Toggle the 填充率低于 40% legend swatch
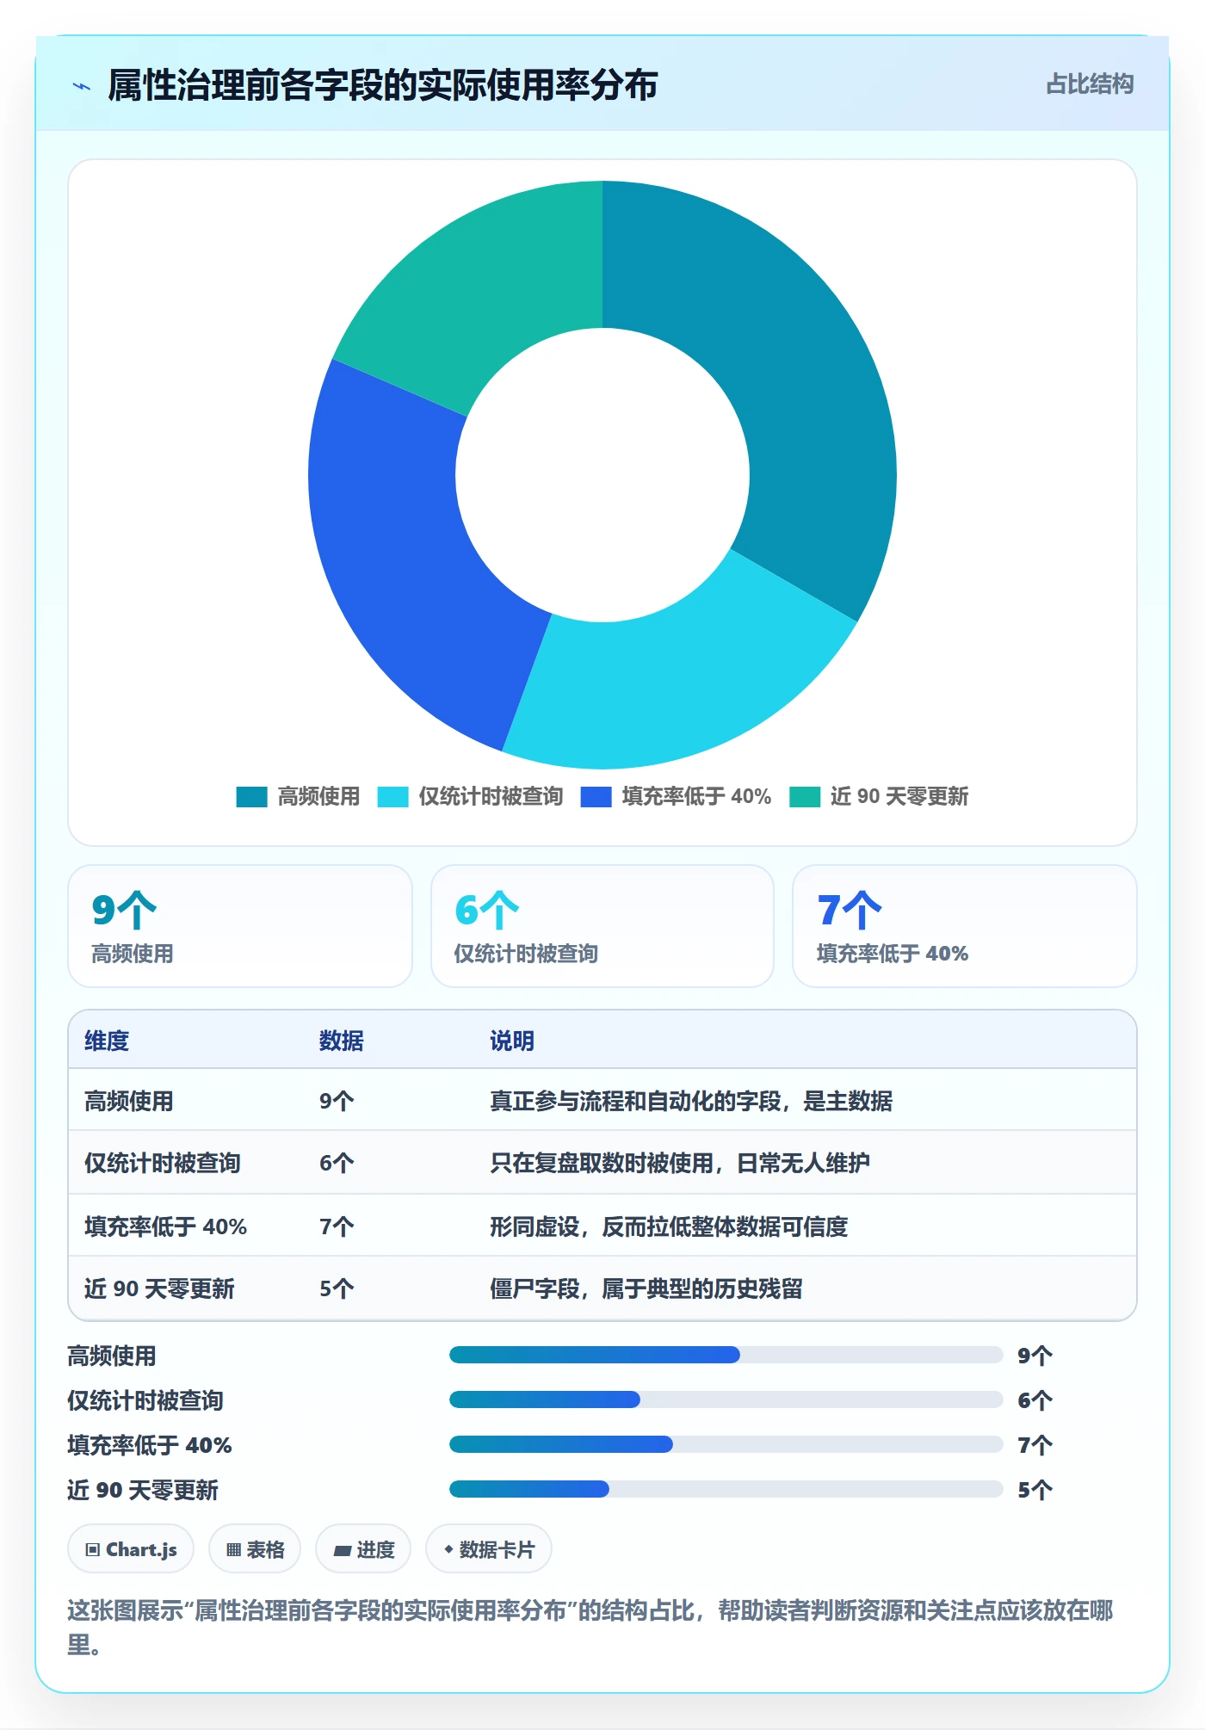Screen dimensions: 1205x1730 [x=596, y=797]
